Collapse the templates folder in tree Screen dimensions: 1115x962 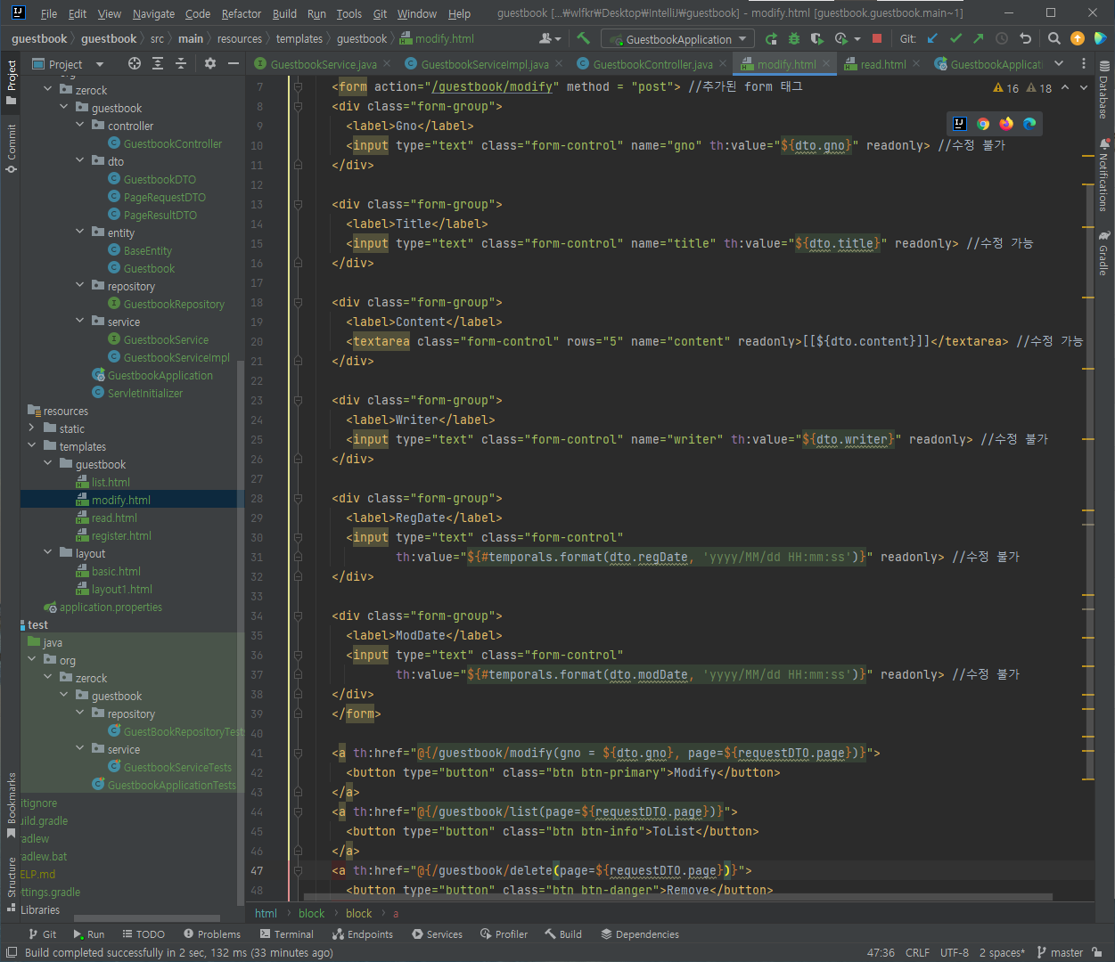point(32,446)
